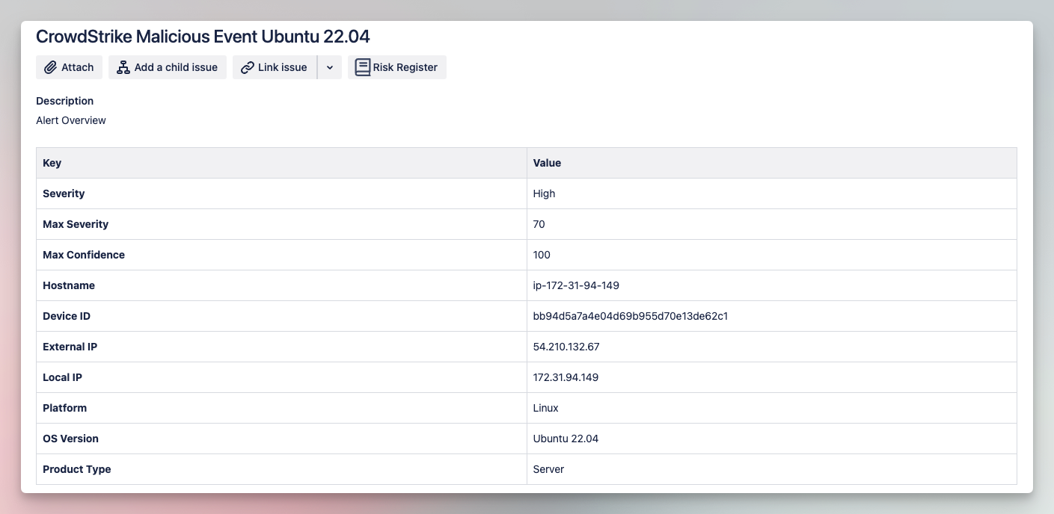Image resolution: width=1054 pixels, height=514 pixels.
Task: Click the Local IP label
Action: (62, 377)
